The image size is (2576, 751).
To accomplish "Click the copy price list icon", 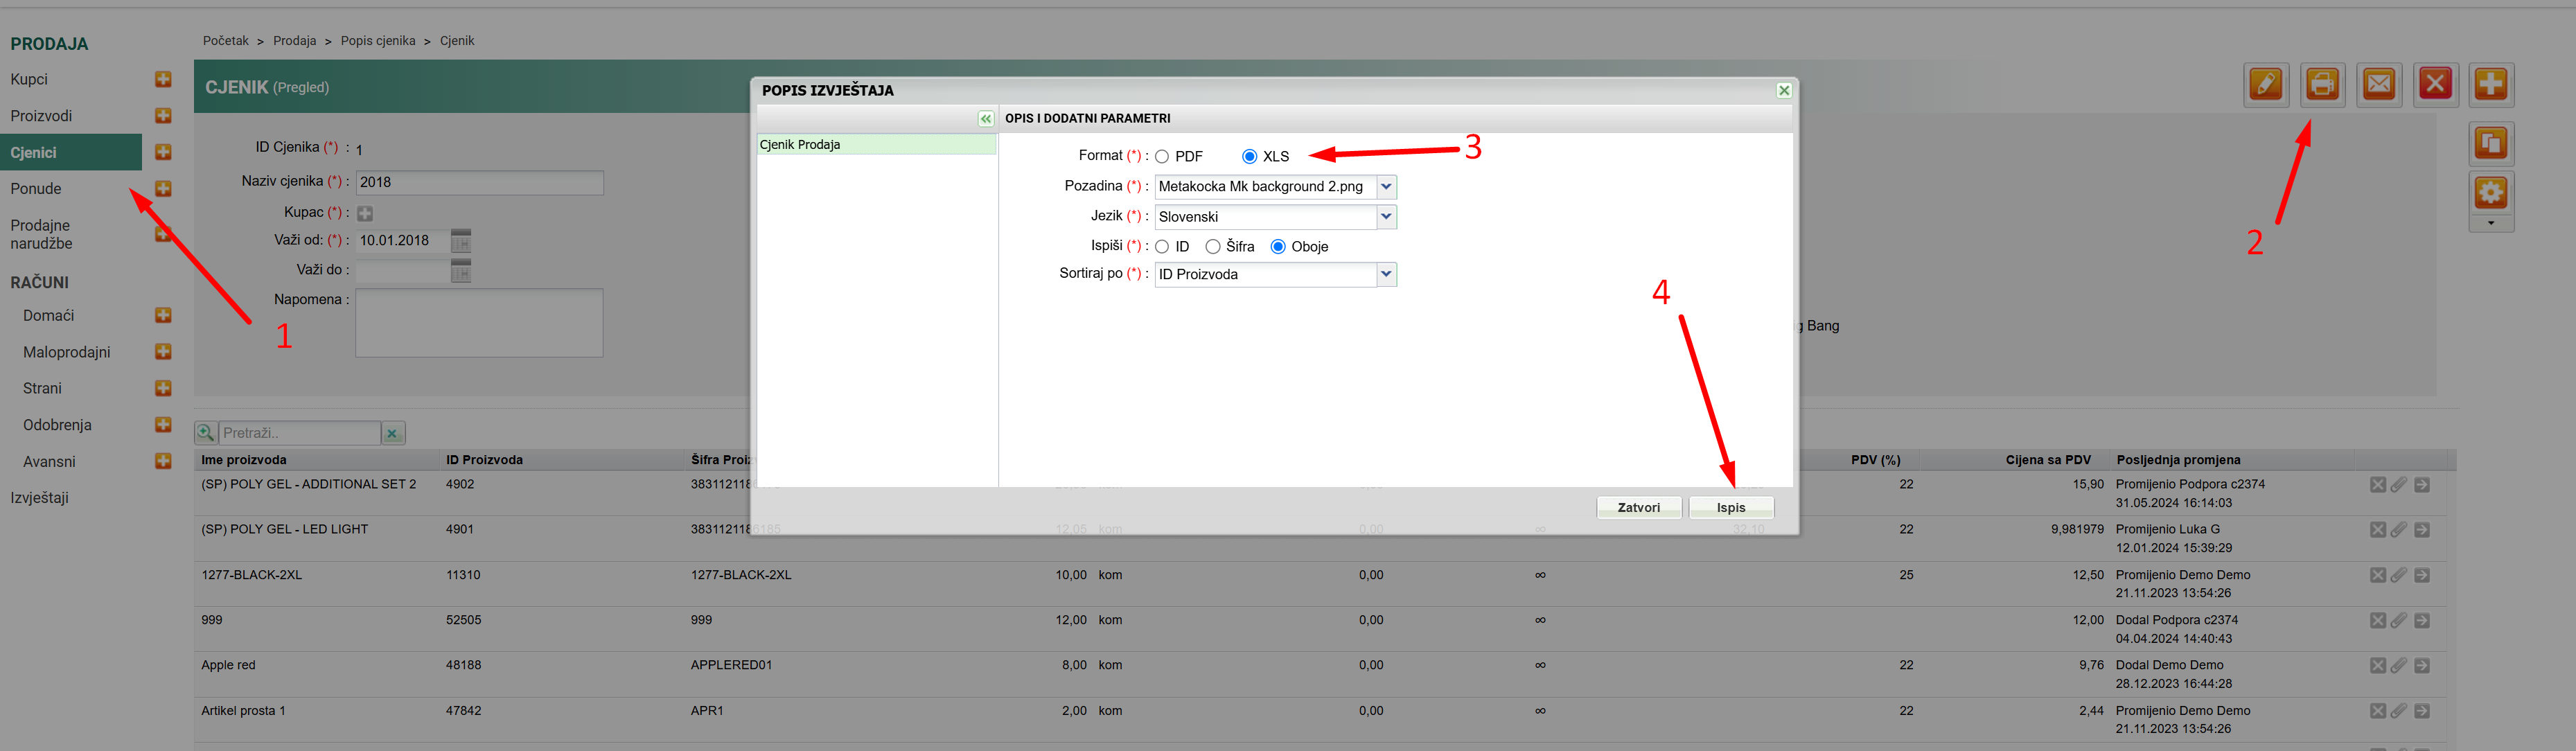I will click(2490, 143).
